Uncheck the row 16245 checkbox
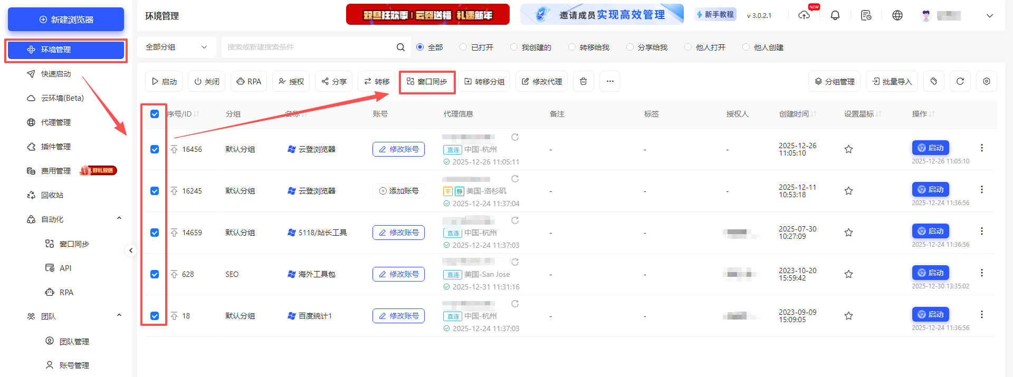The width and height of the screenshot is (1013, 377). pos(155,191)
